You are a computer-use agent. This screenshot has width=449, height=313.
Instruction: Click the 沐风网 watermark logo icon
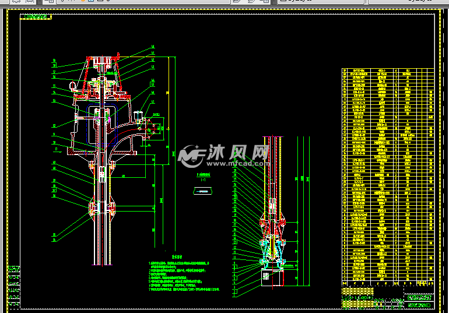190,155
